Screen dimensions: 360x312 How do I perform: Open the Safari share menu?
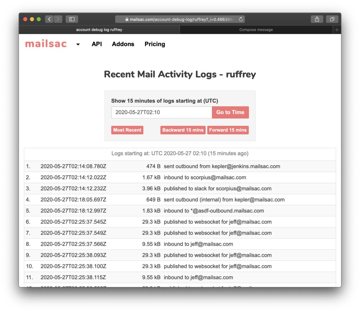(x=317, y=19)
